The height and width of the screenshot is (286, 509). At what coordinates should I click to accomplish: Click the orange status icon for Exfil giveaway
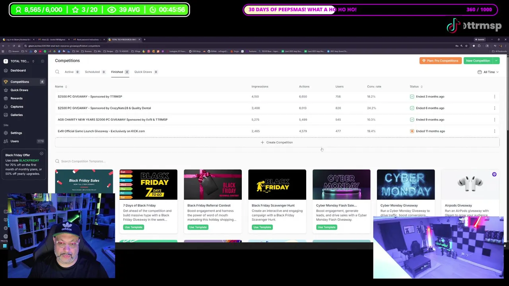coord(412,131)
